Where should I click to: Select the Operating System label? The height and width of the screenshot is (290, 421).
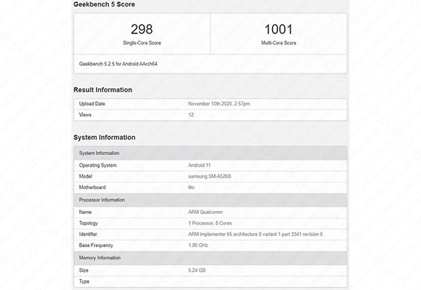click(x=98, y=165)
